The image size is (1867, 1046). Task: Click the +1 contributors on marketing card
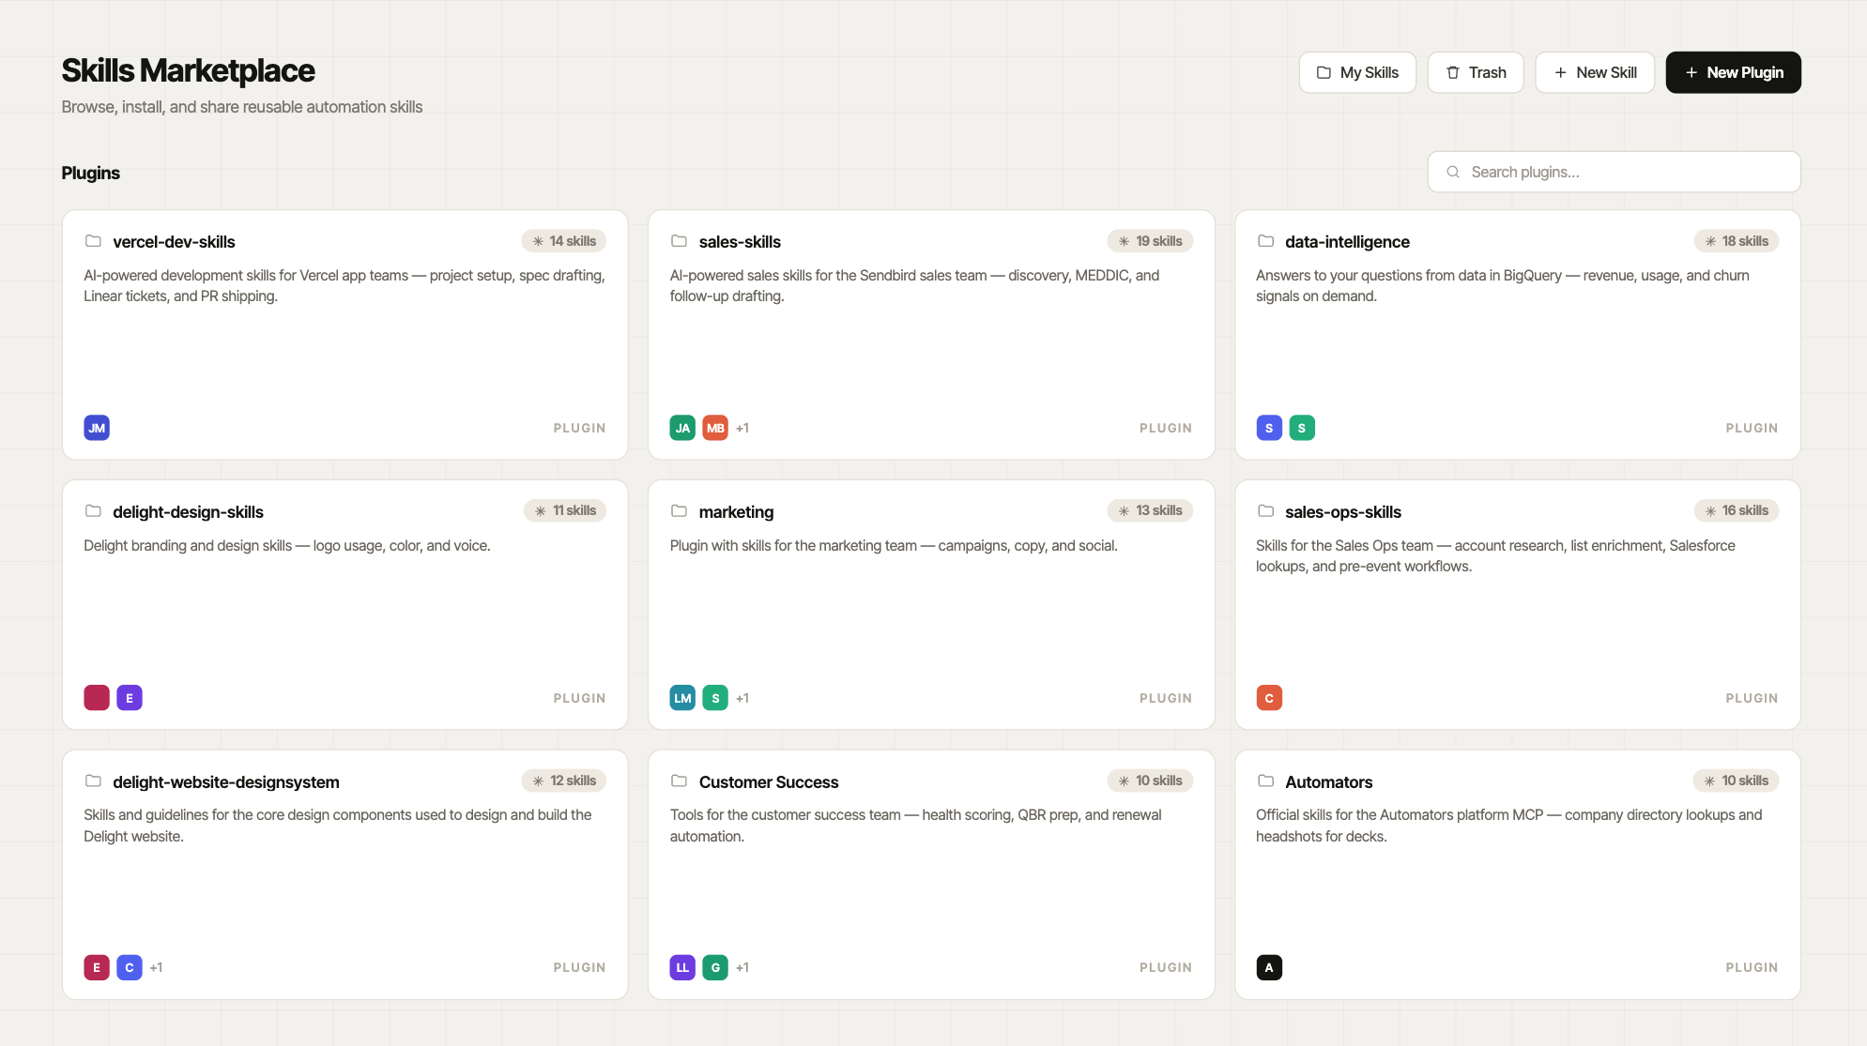tap(742, 698)
